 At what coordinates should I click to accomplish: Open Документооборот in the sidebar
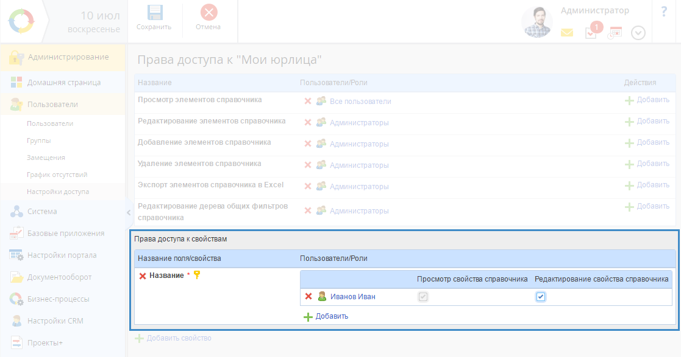click(59, 277)
